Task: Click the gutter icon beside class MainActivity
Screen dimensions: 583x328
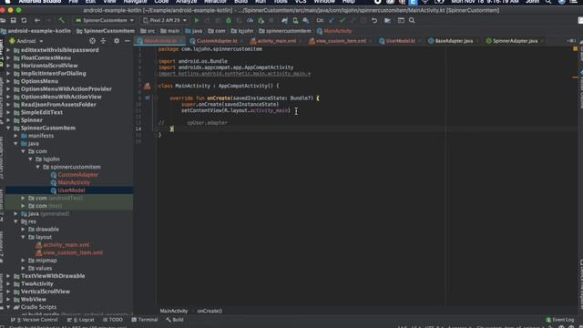Action: click(x=148, y=86)
